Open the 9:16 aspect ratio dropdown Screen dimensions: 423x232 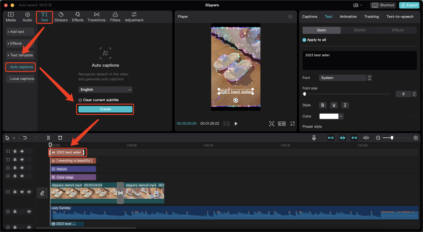[282, 123]
